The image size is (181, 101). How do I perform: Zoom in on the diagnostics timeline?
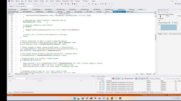pos(162,12)
